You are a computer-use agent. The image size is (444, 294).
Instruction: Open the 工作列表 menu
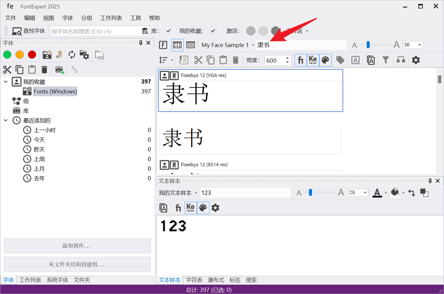pyautogui.click(x=111, y=18)
